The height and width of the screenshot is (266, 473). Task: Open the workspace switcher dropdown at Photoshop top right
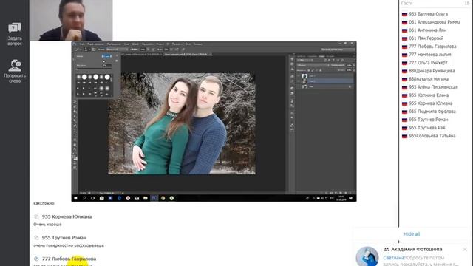(x=338, y=50)
